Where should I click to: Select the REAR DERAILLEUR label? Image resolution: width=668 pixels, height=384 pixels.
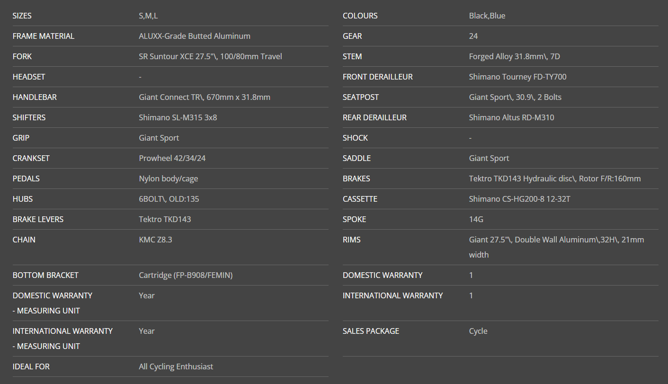(x=374, y=117)
